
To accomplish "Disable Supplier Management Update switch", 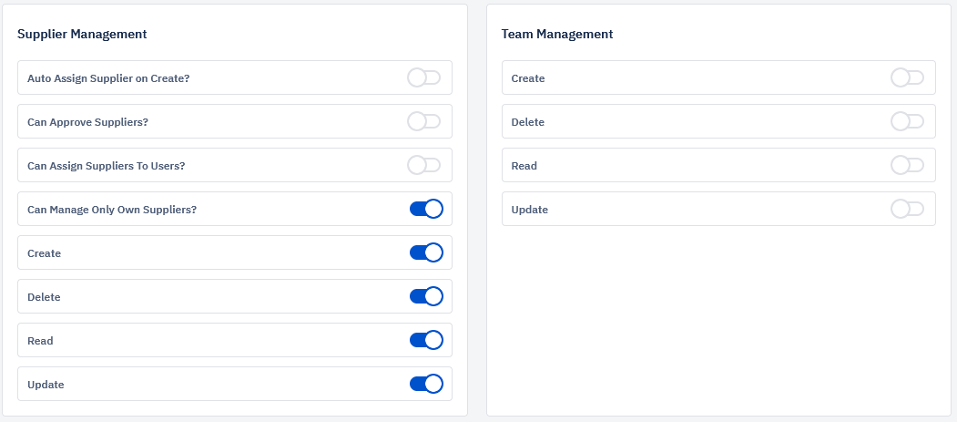I will pyautogui.click(x=426, y=384).
